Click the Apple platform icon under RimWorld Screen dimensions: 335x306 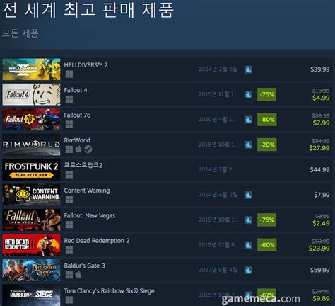[x=78, y=149]
